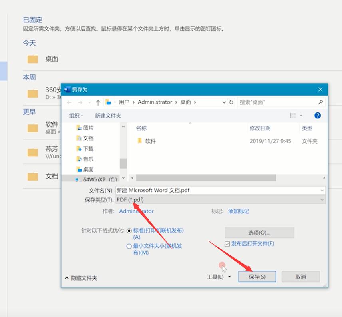
Task: Collapse folders with 隐藏文件夹
Action: click(x=81, y=278)
